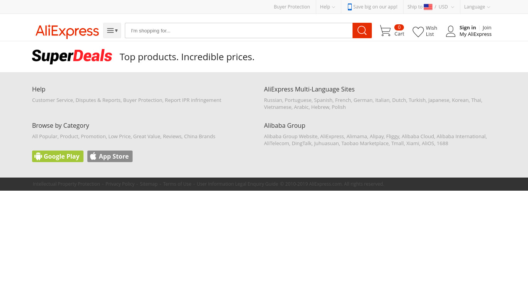The height and width of the screenshot is (281, 528).
Task: Open All Popular category link
Action: pos(45,136)
